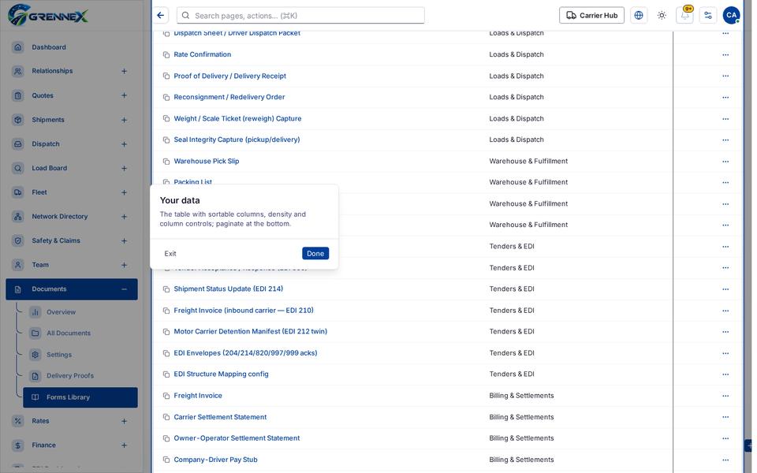Screen dimensions: 757x473
Task: Expand the Team sidebar section
Action: [124, 265]
